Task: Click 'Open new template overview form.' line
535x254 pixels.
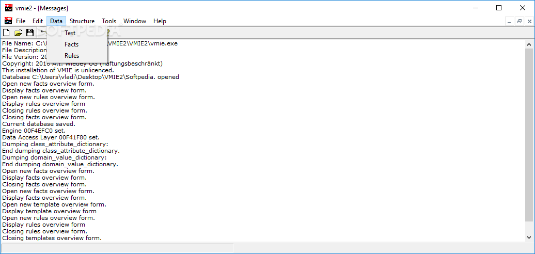Action: point(54,204)
